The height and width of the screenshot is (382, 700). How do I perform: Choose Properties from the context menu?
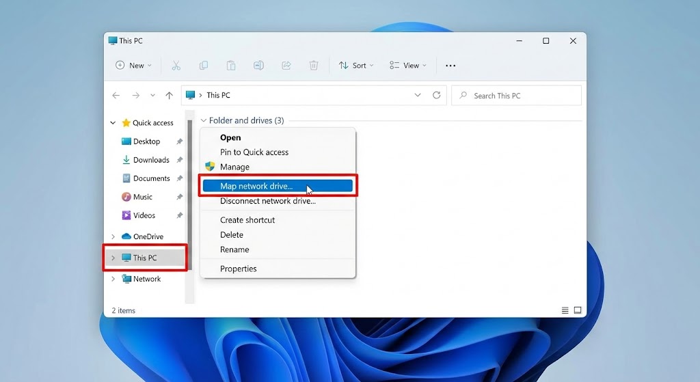tap(239, 269)
